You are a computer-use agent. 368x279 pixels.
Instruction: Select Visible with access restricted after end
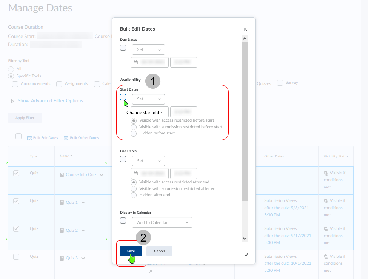click(x=134, y=182)
